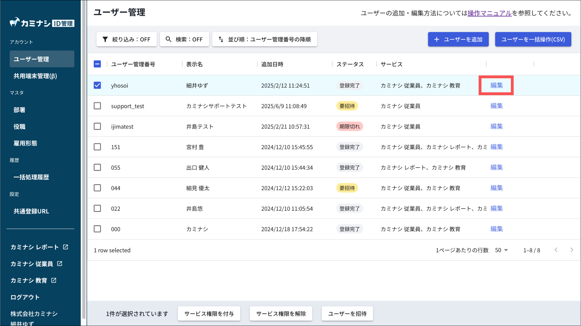Screen dimensions: 581x326
Task: Click サービス権限を解除 button
Action: [281, 314]
